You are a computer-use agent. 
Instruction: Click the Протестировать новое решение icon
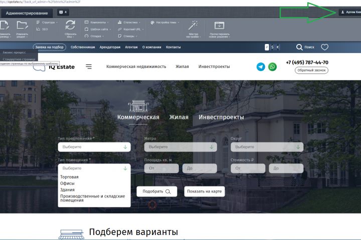coord(219,25)
